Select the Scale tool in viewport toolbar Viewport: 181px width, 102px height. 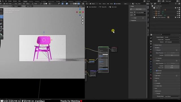click(1, 24)
